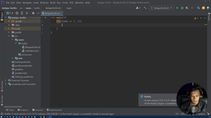
Task: Collapse all icon in Project panel
Action: tap(27, 13)
